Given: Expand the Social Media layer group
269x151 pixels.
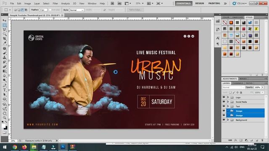Looking at the screenshot, I should [x=228, y=102].
